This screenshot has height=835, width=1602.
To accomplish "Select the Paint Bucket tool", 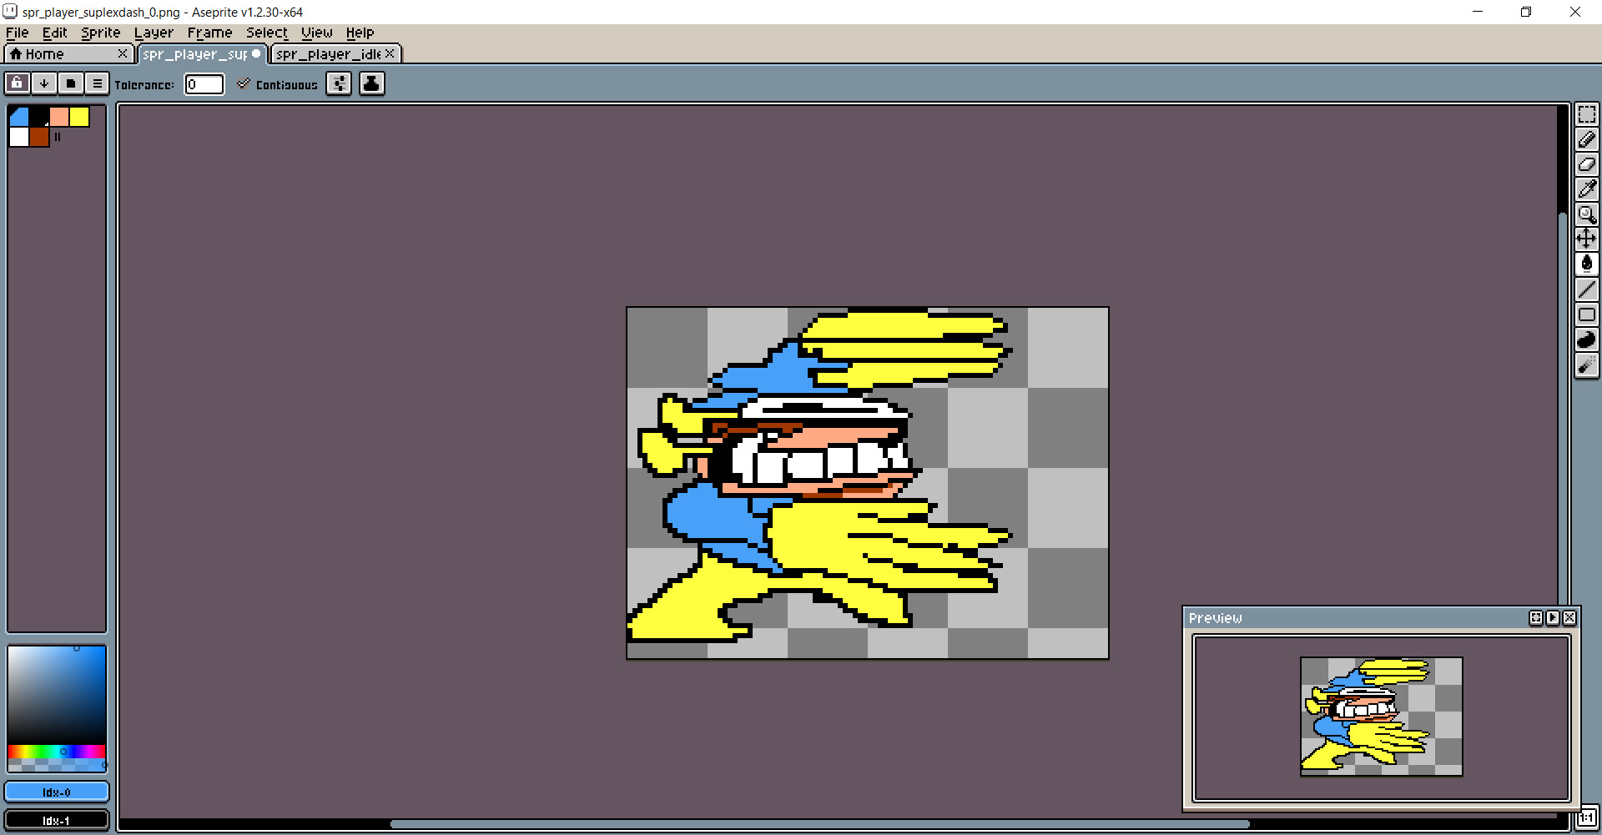I will [1586, 264].
